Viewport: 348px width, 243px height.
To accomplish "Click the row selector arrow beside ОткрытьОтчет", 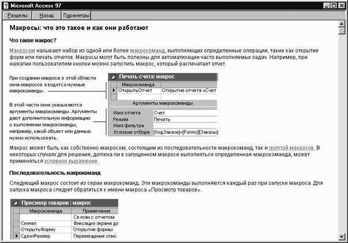I will pos(114,91).
